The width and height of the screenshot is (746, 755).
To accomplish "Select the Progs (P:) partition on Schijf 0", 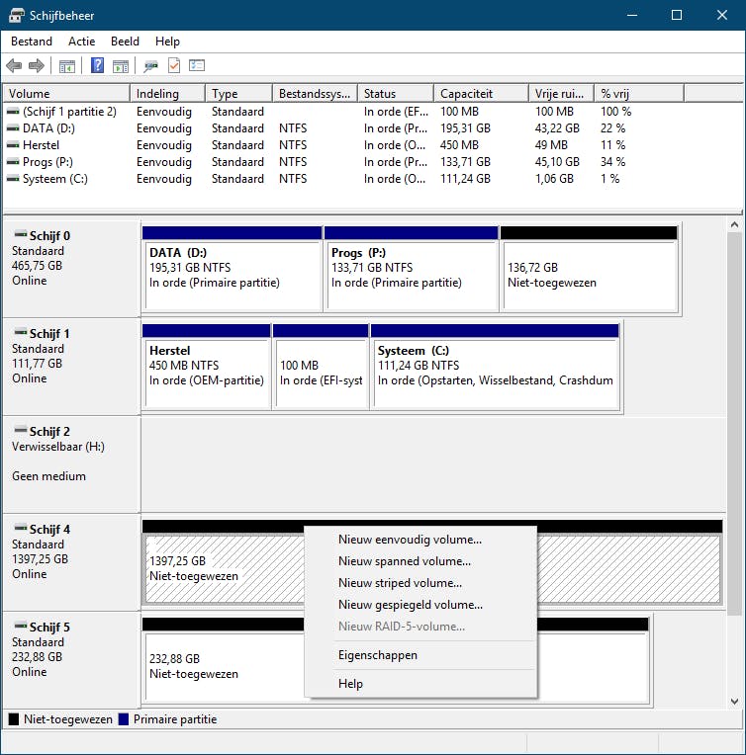I will pyautogui.click(x=412, y=272).
